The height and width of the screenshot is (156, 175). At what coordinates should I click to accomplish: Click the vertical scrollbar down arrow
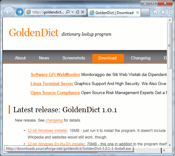point(170,145)
